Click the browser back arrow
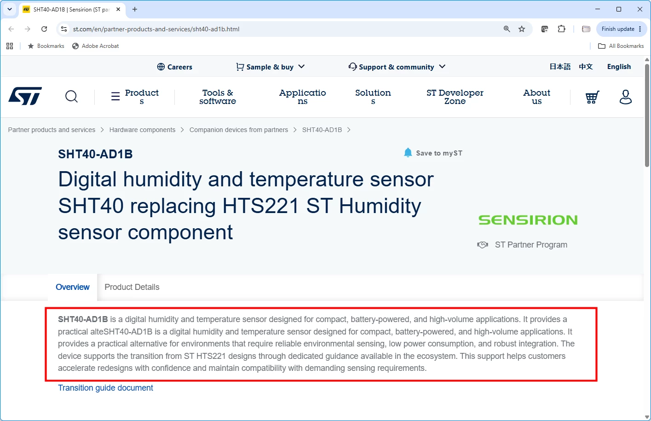Screen dimensions: 651x421 pyautogui.click(x=12, y=29)
